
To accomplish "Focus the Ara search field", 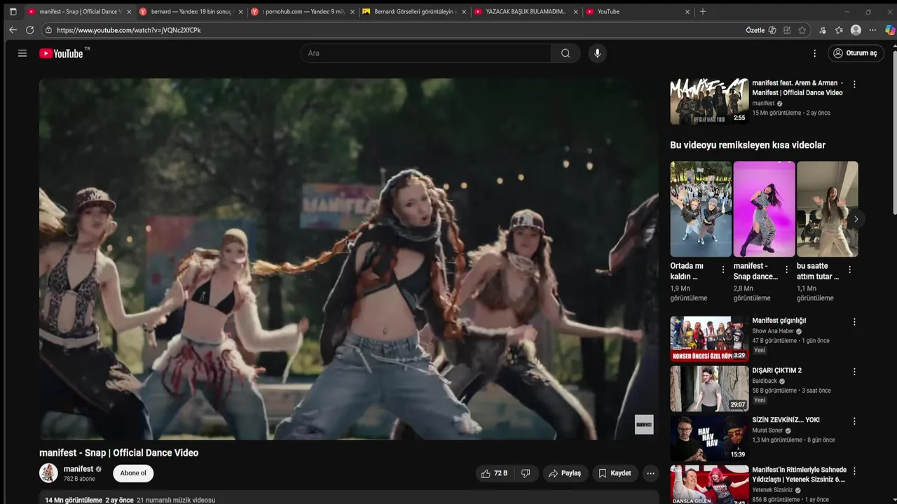I will click(426, 53).
